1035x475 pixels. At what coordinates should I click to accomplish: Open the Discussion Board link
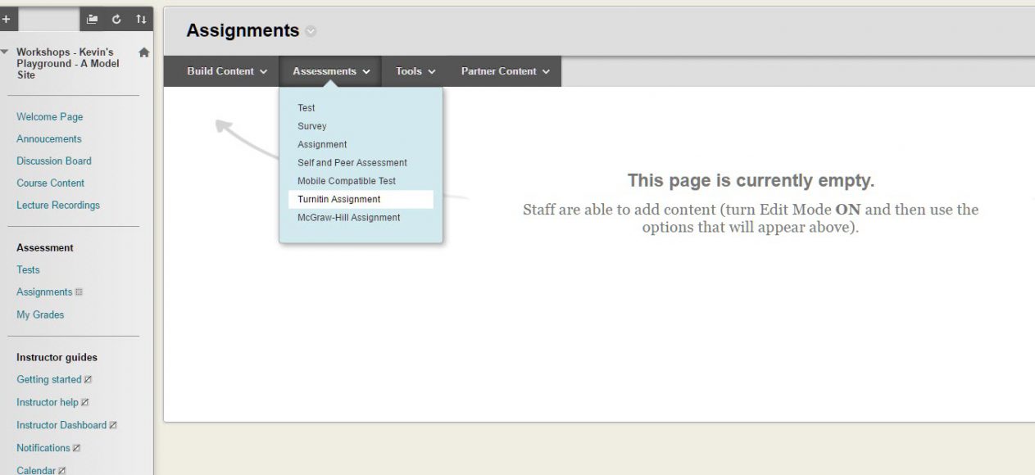(x=54, y=161)
